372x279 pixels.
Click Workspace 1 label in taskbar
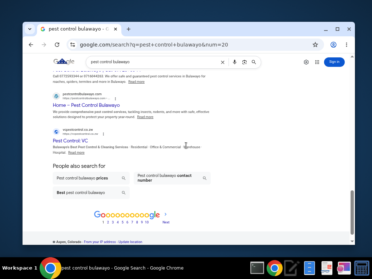coord(20,268)
